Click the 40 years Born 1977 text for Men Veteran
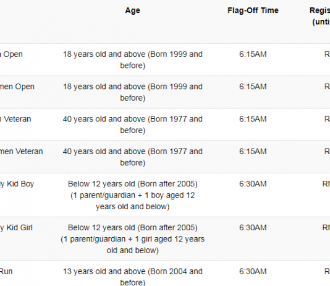 click(133, 125)
